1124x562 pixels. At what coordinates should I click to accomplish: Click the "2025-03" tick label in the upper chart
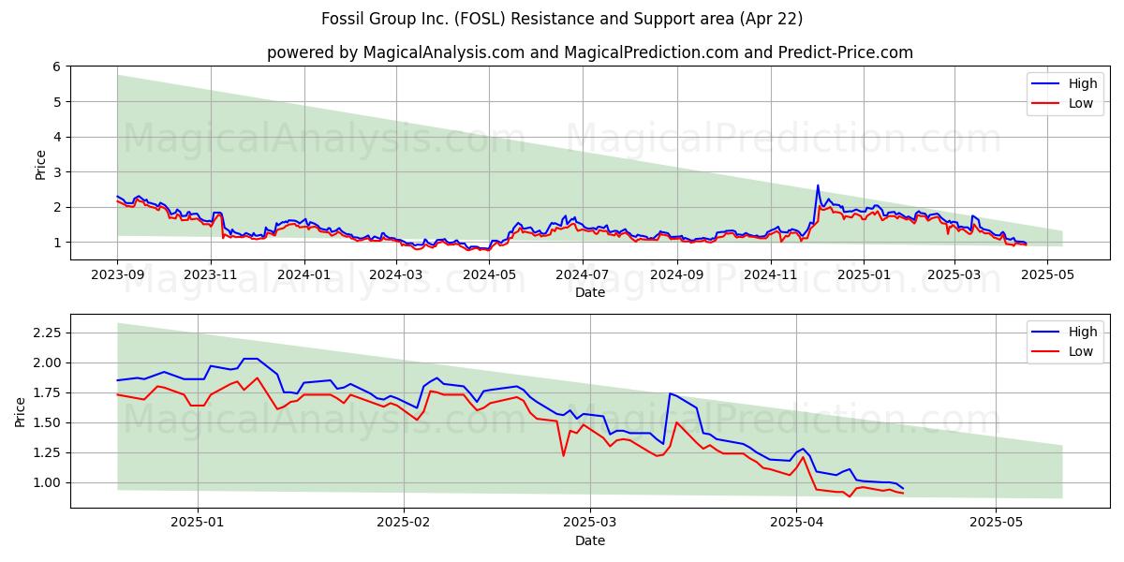[954, 274]
